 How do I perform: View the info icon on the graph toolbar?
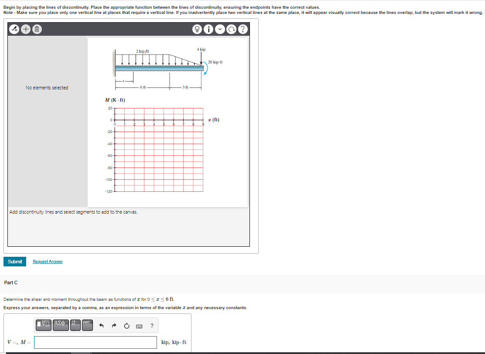point(209,29)
